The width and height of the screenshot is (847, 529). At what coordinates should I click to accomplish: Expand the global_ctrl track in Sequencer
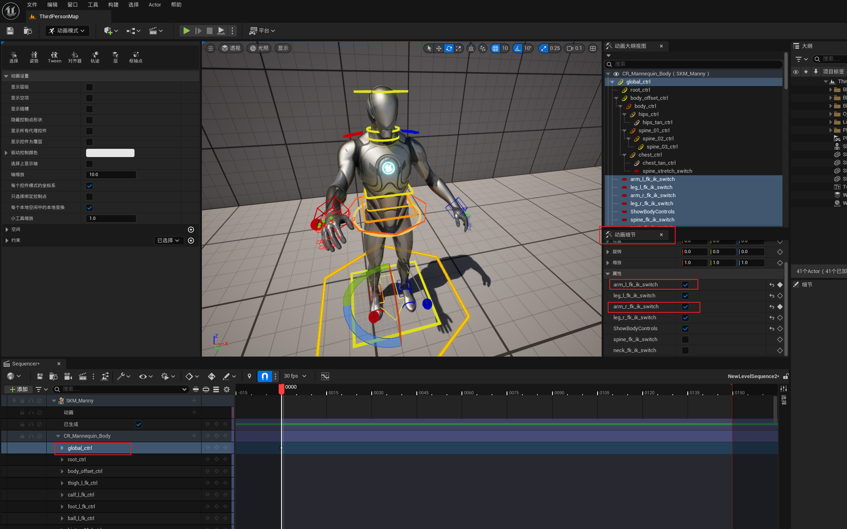click(x=62, y=448)
